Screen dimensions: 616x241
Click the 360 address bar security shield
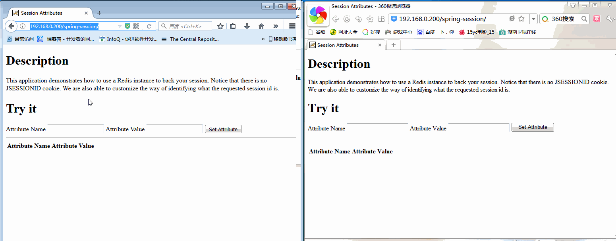394,19
